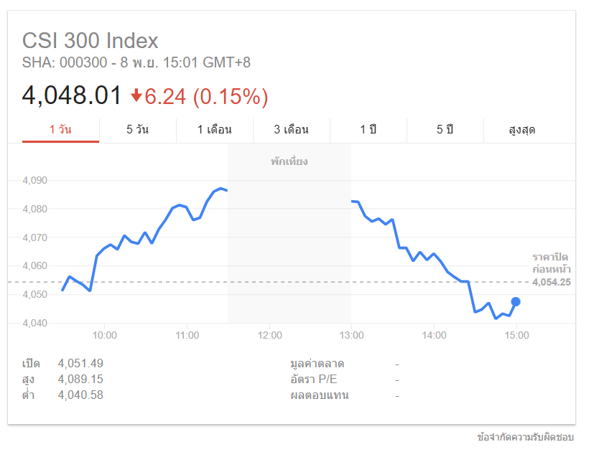The image size is (589, 452).
Task: Show the 3 เดือน chart view
Action: pos(291,130)
